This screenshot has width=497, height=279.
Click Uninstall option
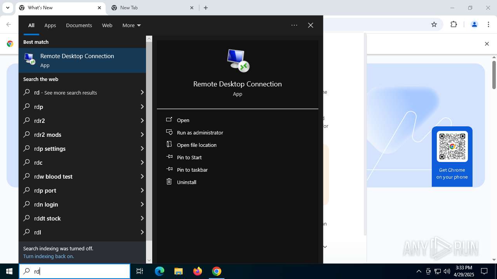(186, 182)
